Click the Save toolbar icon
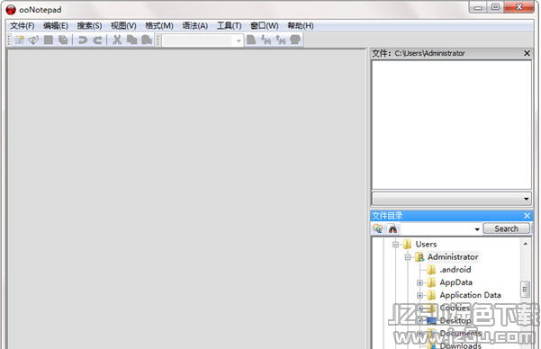541x349 pixels. [x=49, y=40]
